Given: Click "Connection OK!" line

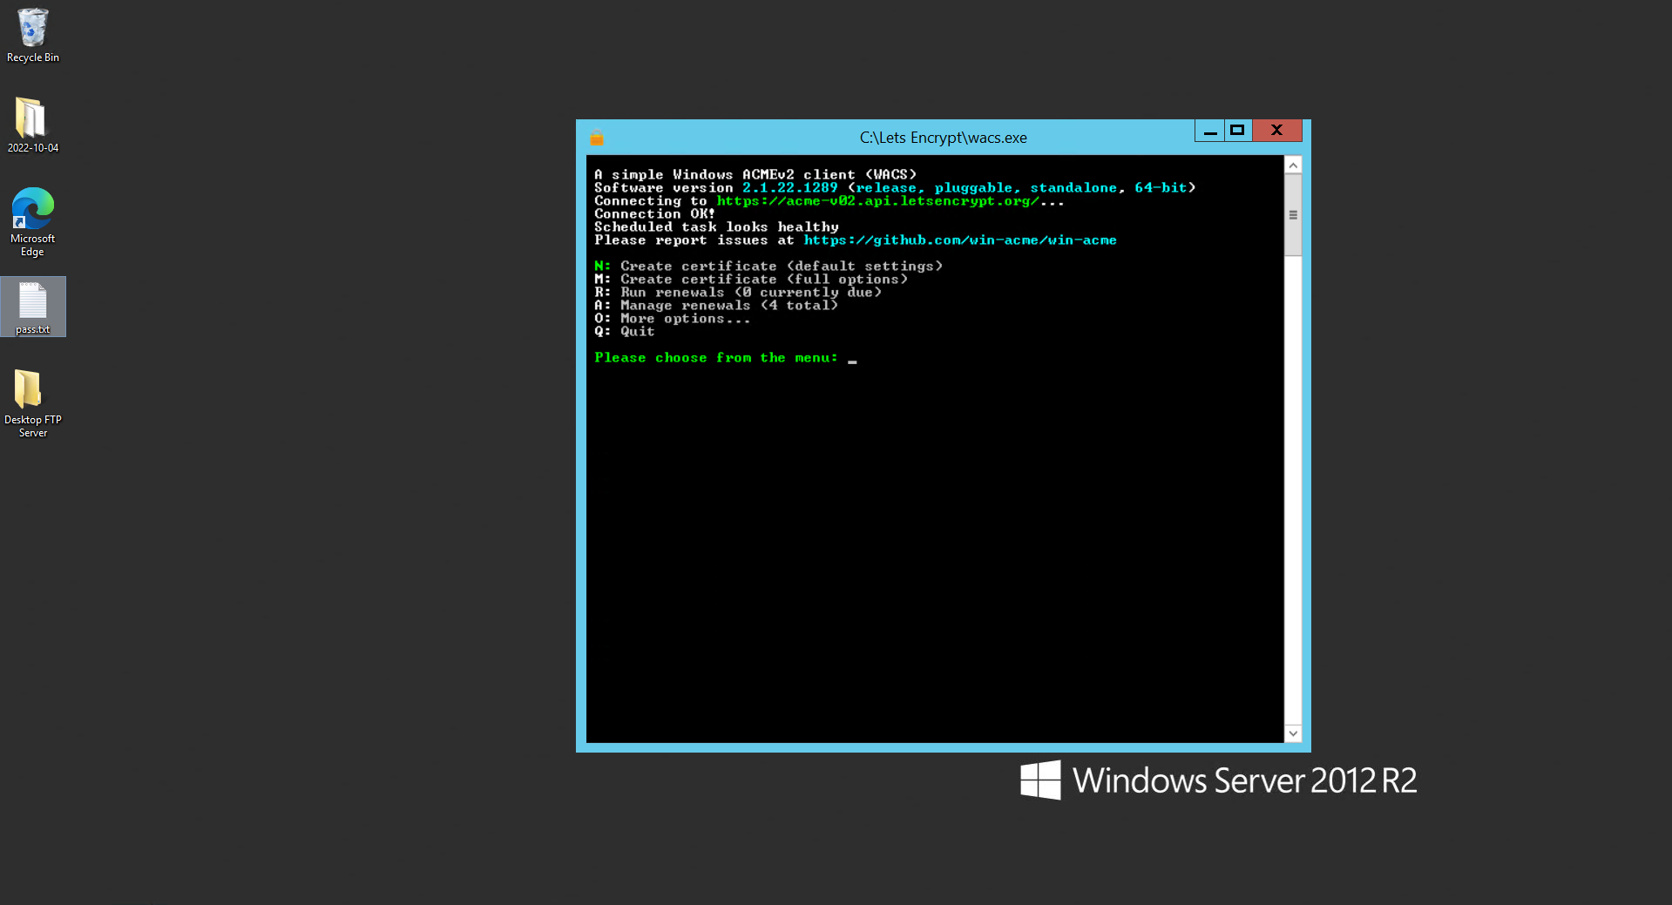Looking at the screenshot, I should pos(655,214).
